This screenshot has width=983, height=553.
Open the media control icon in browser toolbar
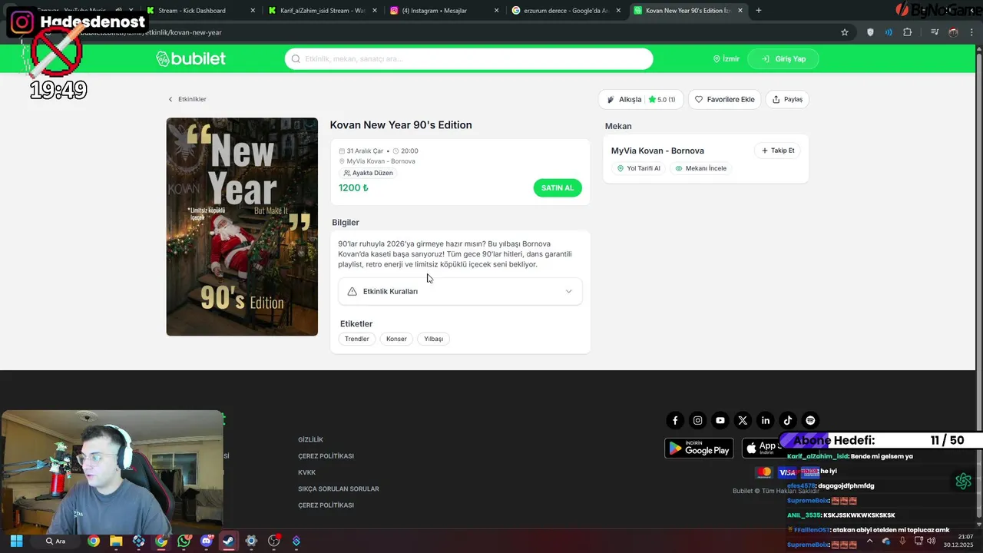935,32
